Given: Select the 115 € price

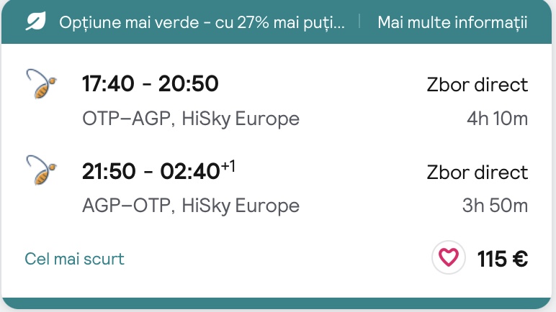Looking at the screenshot, I should tap(503, 259).
